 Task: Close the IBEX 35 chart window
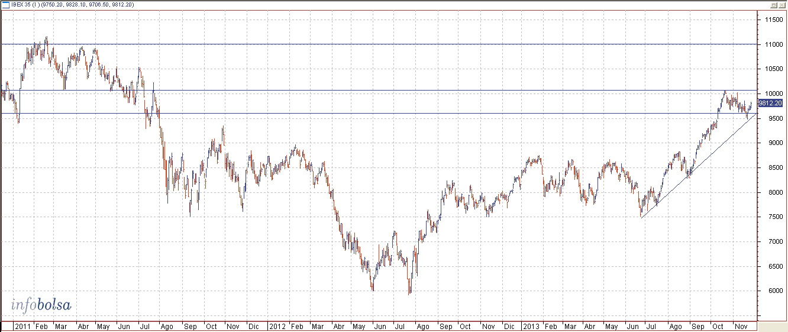781,5
